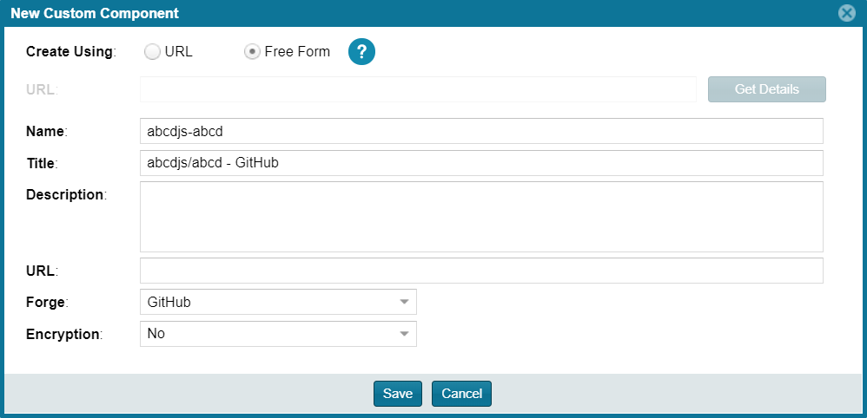
Task: Click inside the Description text area
Action: [481, 217]
